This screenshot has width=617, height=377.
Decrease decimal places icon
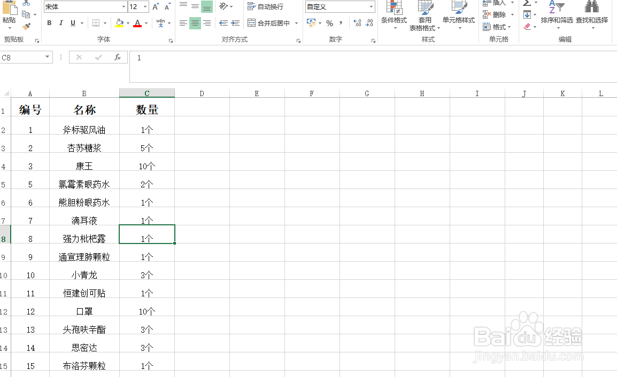(369, 23)
